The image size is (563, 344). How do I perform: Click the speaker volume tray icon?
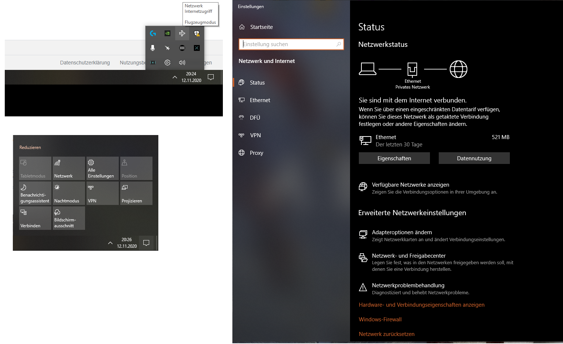(x=182, y=63)
